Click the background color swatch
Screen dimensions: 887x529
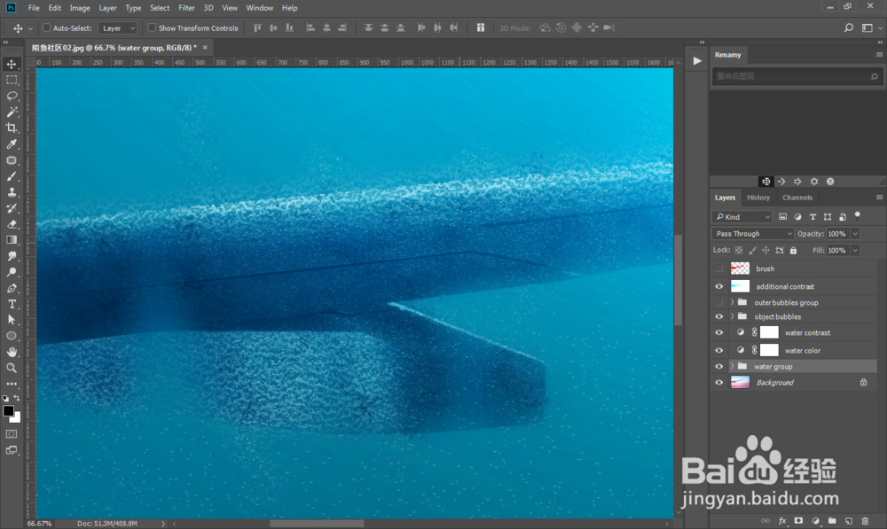(x=17, y=417)
